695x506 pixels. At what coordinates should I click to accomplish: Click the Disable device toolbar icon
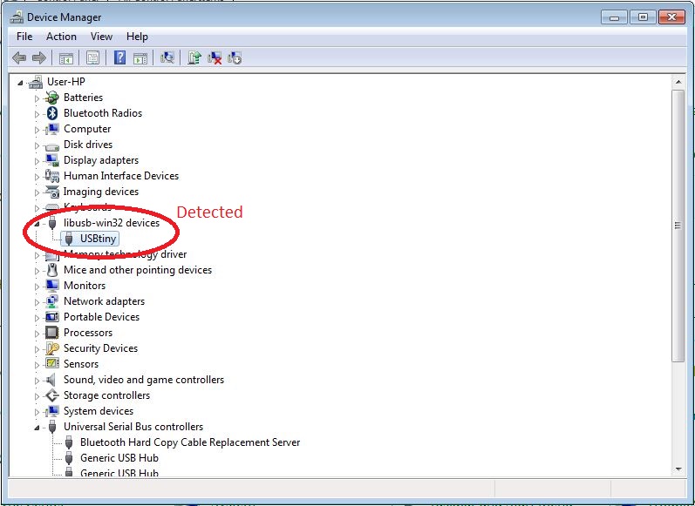click(235, 58)
